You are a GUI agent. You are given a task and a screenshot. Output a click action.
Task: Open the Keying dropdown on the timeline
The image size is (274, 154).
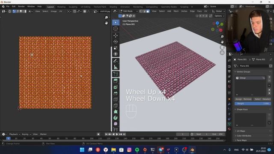(26, 134)
